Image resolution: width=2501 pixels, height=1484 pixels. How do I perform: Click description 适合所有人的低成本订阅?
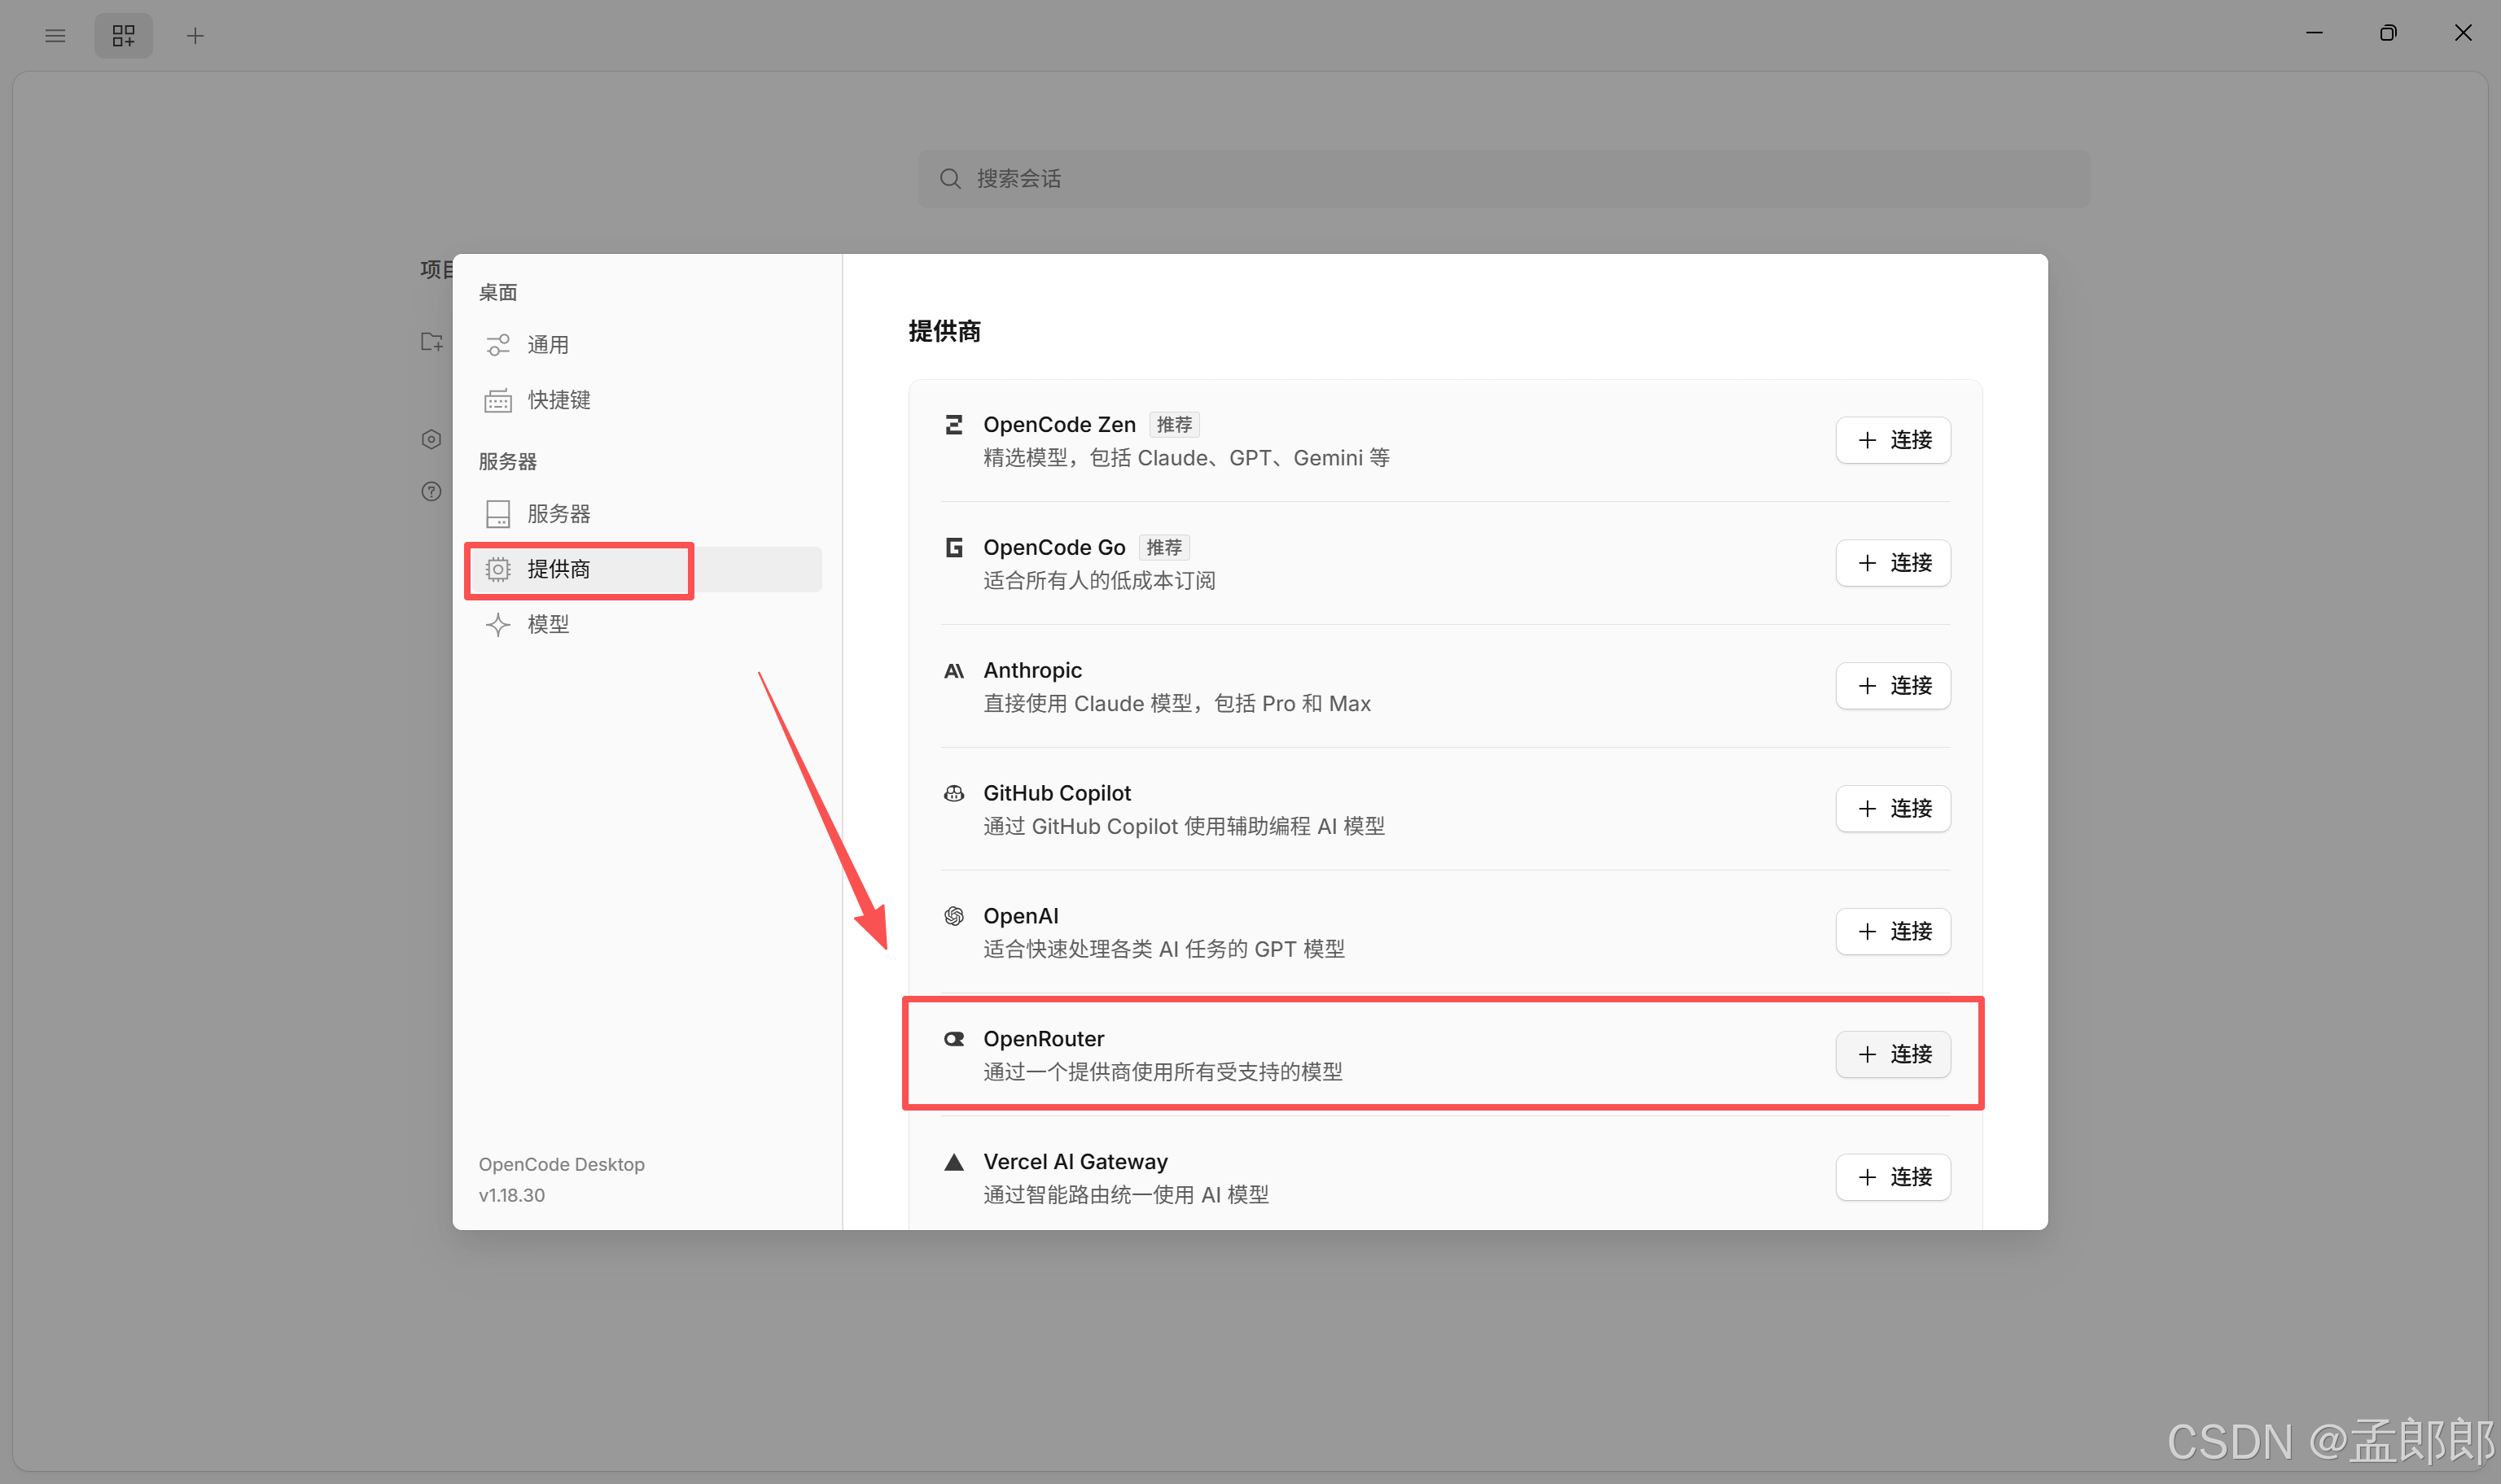1098,581
